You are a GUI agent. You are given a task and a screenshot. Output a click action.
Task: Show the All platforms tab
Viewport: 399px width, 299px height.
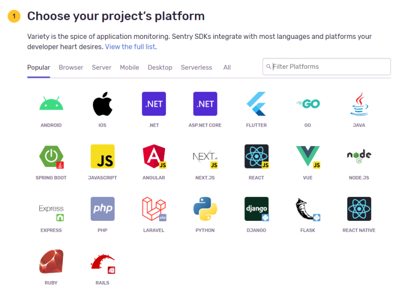pos(227,67)
